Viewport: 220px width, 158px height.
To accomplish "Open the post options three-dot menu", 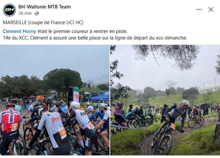I will (199, 9).
